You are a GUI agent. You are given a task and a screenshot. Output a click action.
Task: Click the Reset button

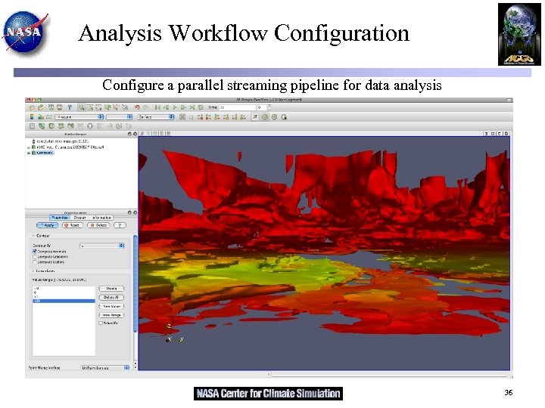[73, 225]
